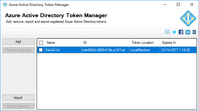Image resolution: width=199 pixels, height=111 pixels.
Task: Open the LinkedIn icon link
Action: point(188,32)
